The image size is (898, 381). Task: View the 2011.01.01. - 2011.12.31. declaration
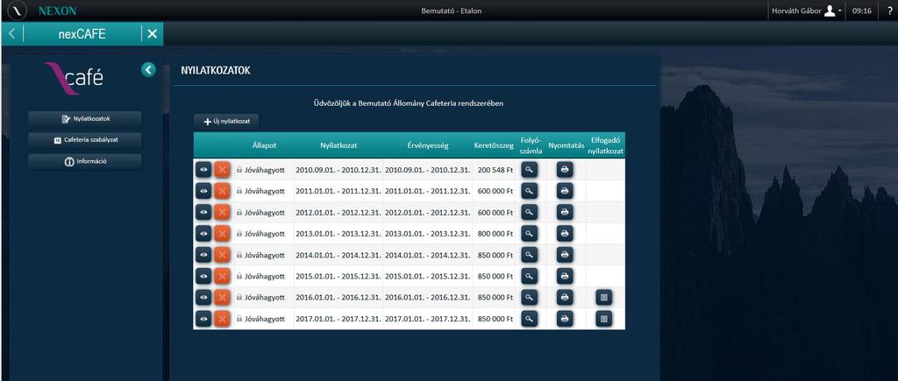[203, 191]
